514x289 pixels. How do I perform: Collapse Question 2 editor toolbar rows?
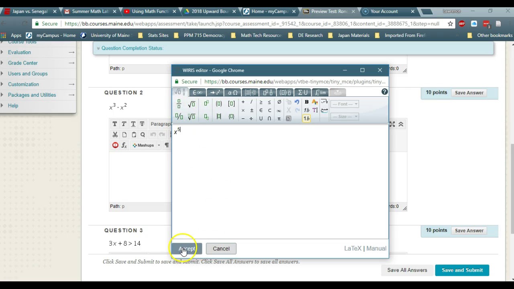pyautogui.click(x=401, y=124)
